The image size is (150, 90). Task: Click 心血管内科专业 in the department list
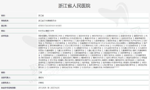111,36
